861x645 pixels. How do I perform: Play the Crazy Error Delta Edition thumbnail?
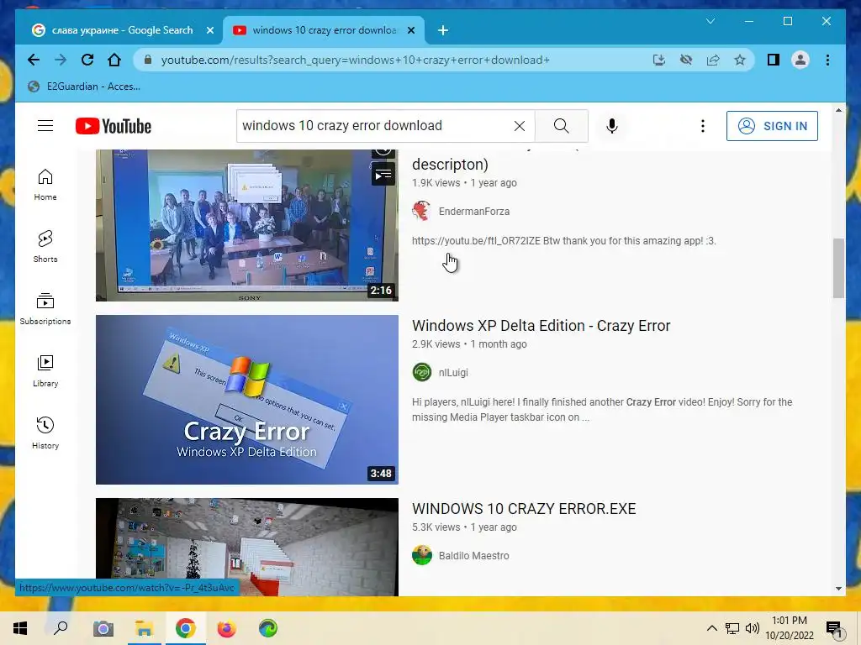click(x=246, y=400)
